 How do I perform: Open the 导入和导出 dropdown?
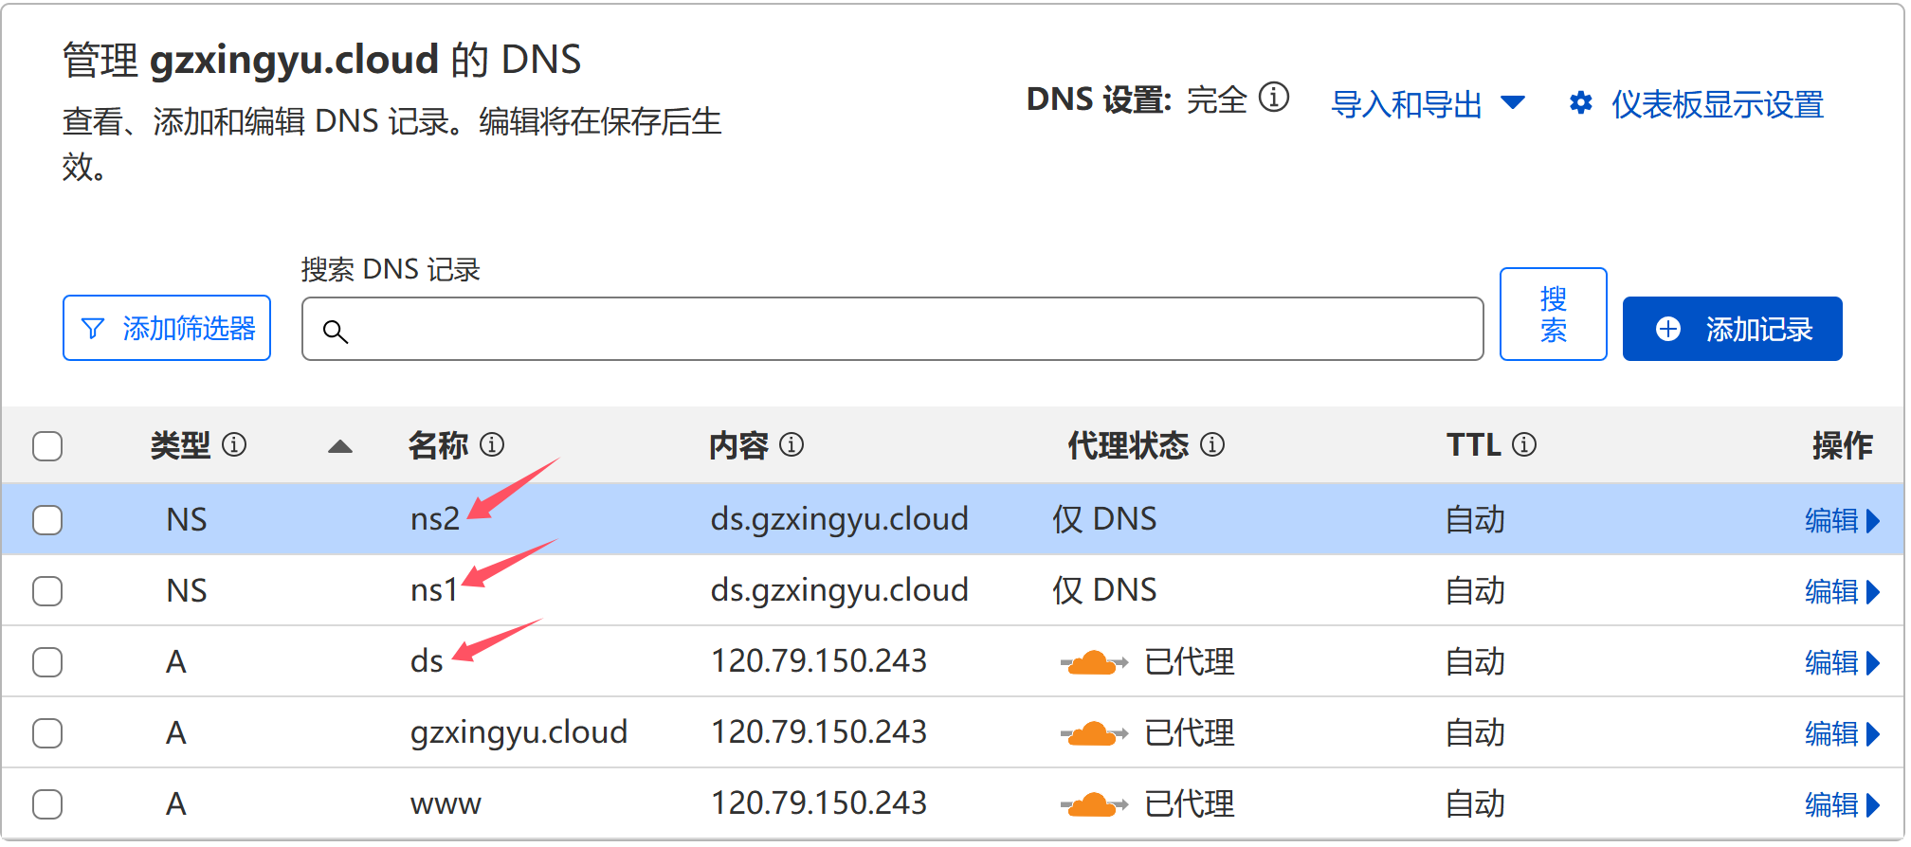click(1428, 104)
